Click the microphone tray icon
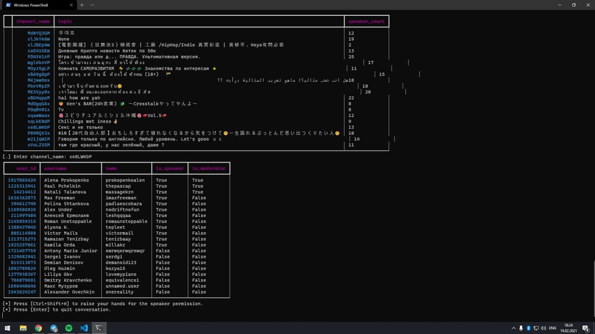 point(521,328)
